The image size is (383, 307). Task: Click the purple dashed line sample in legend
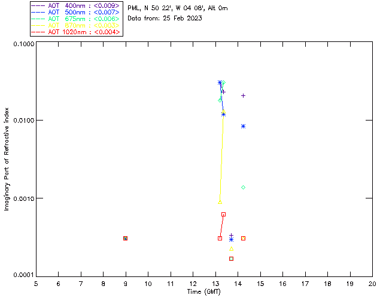pyautogui.click(x=38, y=5)
